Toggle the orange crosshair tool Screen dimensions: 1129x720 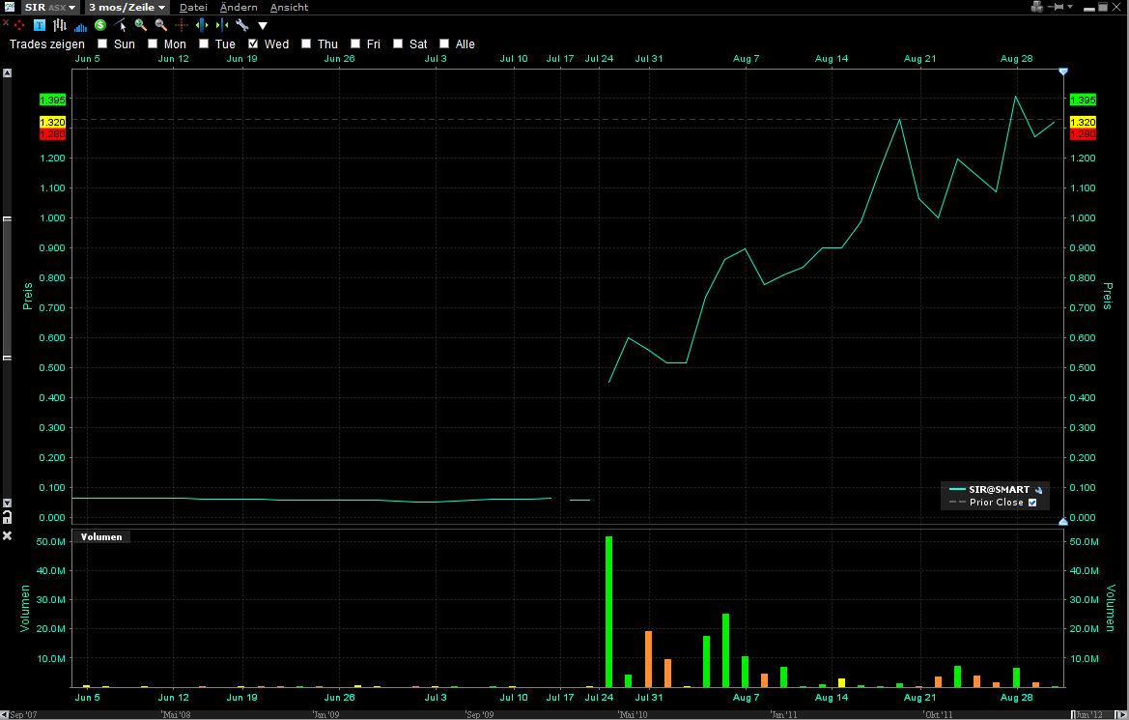point(182,25)
